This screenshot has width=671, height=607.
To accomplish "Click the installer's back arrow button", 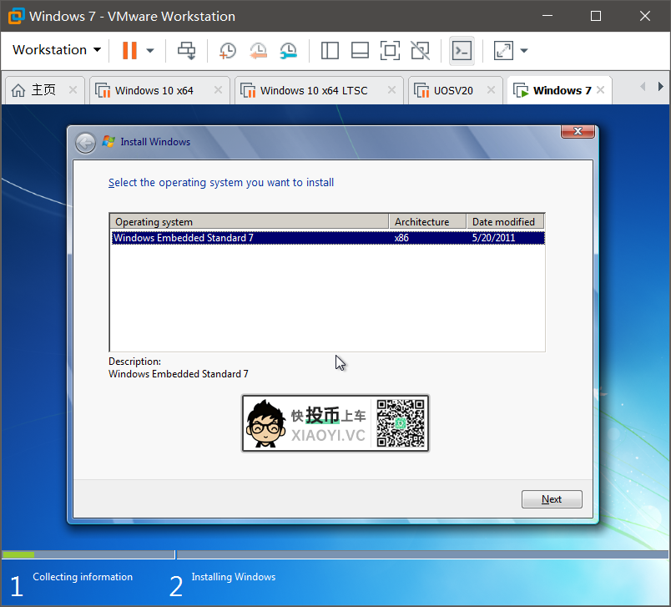I will (x=85, y=143).
